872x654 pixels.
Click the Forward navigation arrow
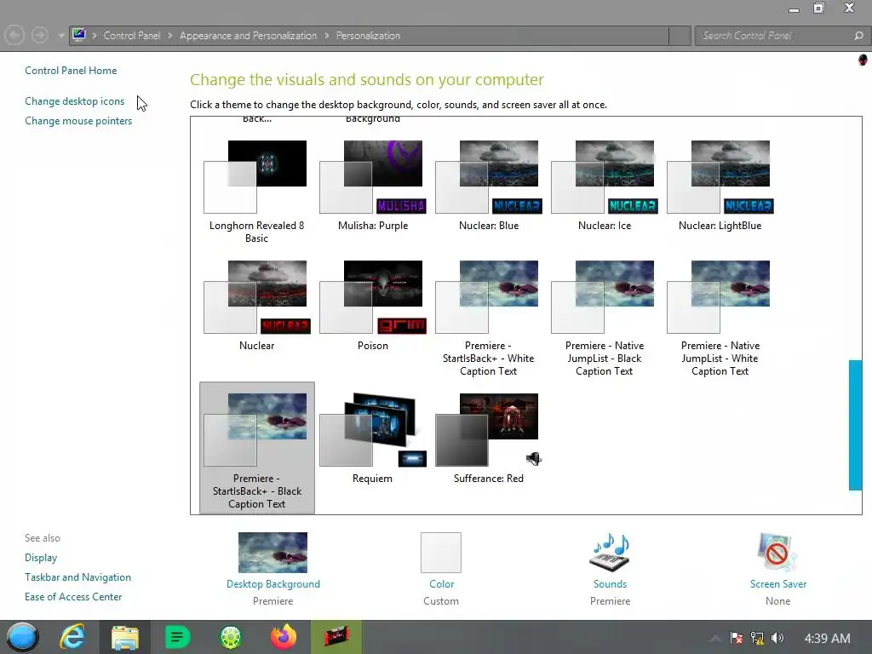coord(39,36)
